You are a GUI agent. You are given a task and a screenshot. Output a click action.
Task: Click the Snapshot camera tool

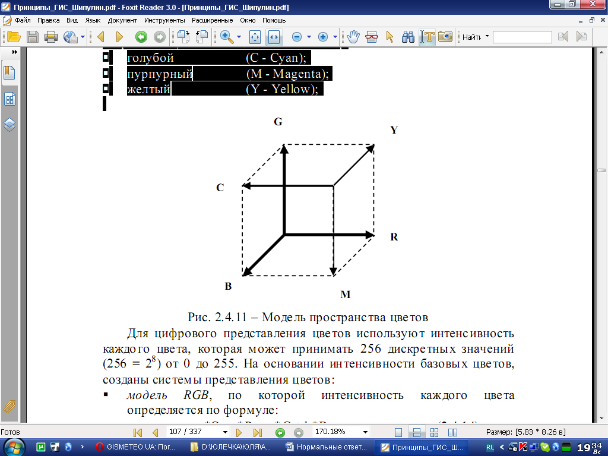445,37
